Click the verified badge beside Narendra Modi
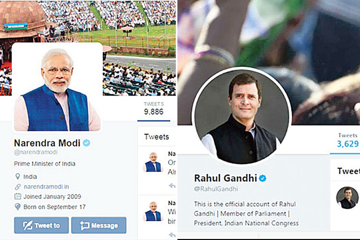Image resolution: width=360 pixels, height=240 pixels. coord(86,143)
